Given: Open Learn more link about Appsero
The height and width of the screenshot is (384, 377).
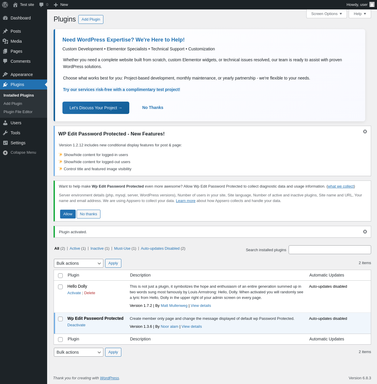Looking at the screenshot, I should 186,201.
